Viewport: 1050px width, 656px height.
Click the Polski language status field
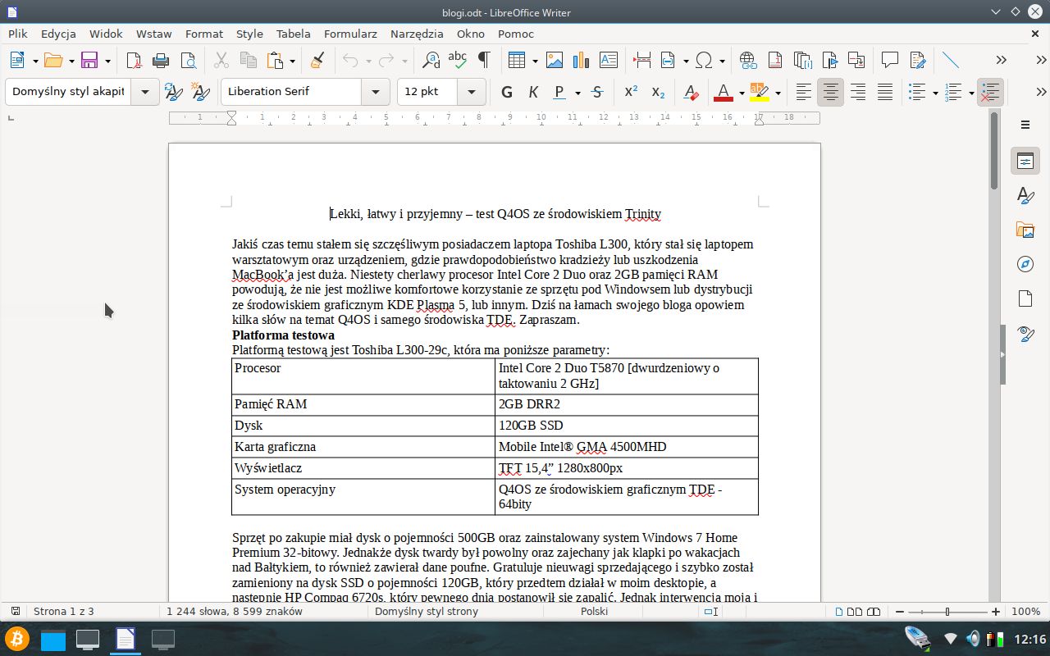pos(595,612)
